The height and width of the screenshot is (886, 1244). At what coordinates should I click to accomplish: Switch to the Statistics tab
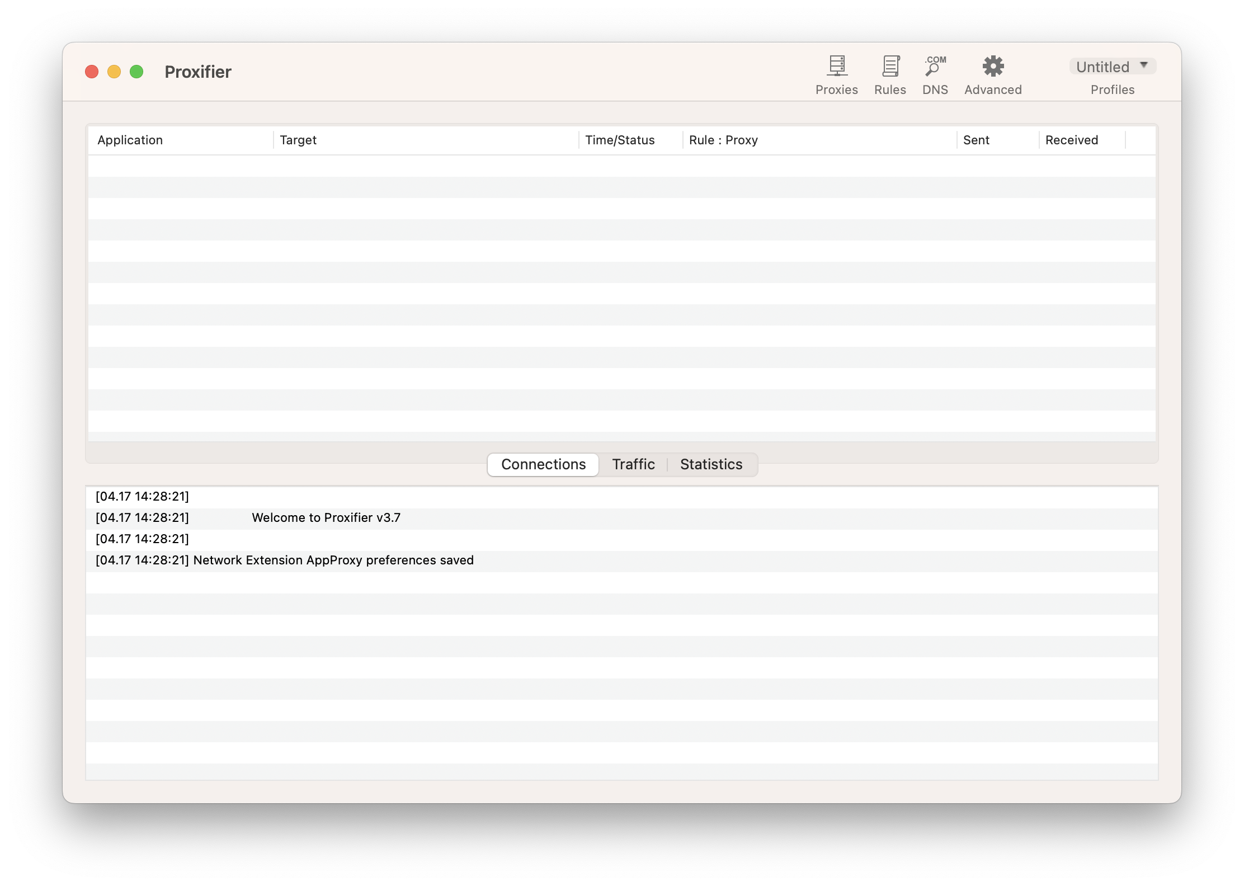[x=711, y=464]
